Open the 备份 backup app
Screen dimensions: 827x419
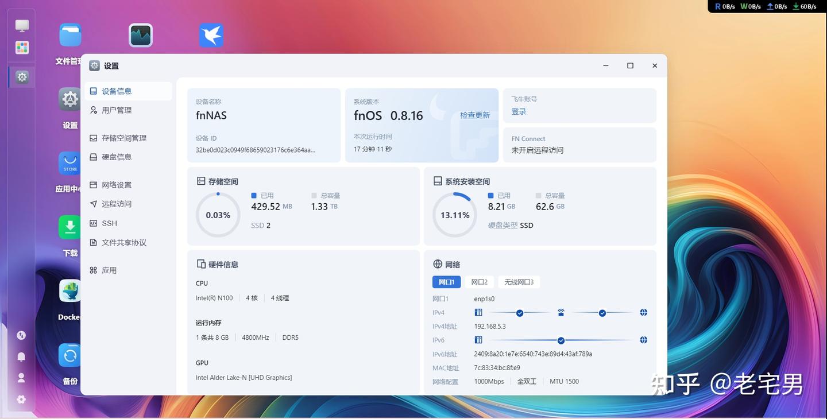(69, 355)
